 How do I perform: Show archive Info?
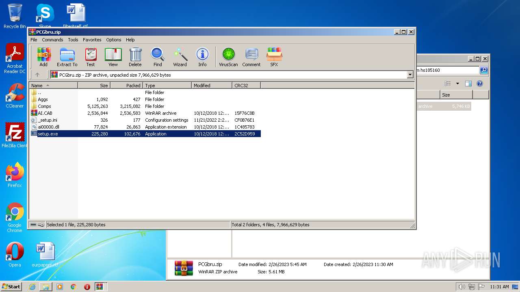[x=202, y=57]
